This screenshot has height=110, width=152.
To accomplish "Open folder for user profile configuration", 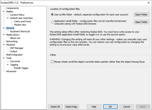I will click(141, 15).
